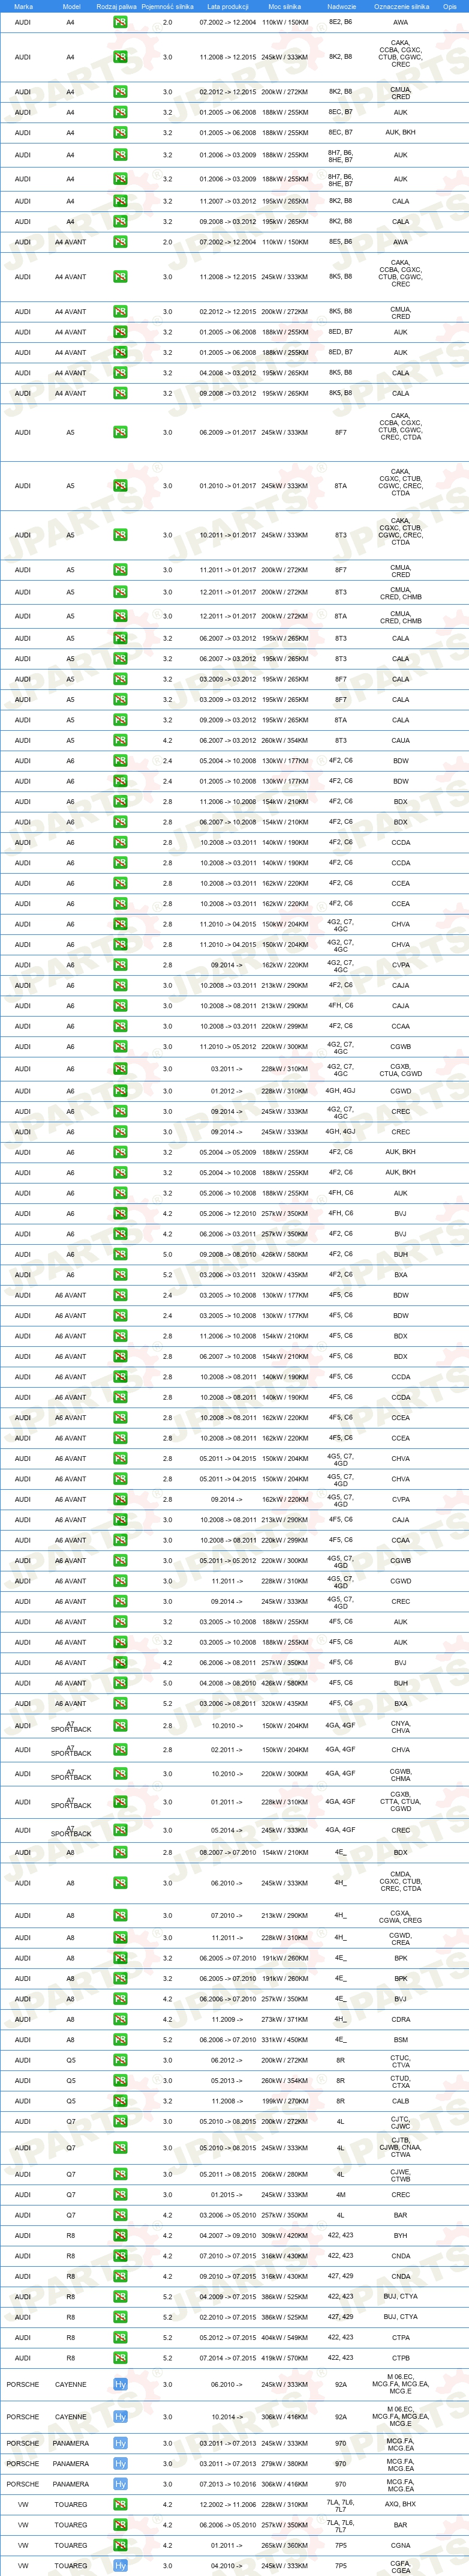This screenshot has height=2576, width=469.
Task: Click the petrol icon in the A6 Avant 5.0 BUH row
Action: pos(120,1683)
